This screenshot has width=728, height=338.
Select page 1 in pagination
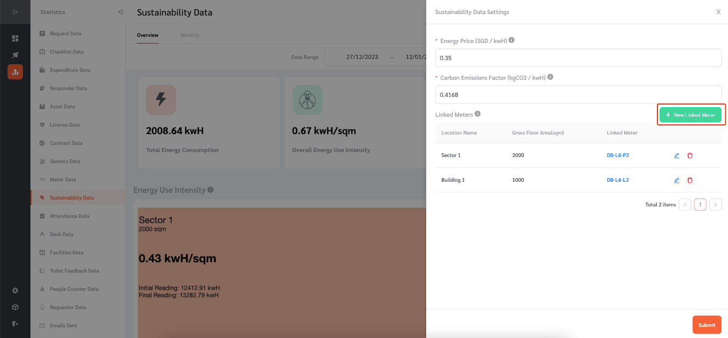[x=700, y=204]
